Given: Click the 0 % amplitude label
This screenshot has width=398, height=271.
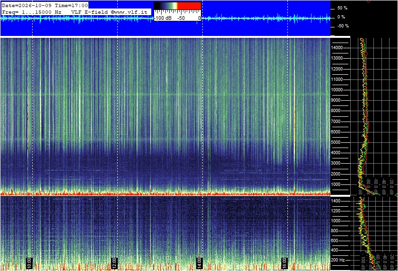Looking at the screenshot, I should coord(341,17).
